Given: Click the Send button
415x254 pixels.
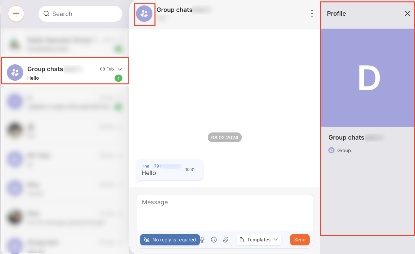Looking at the screenshot, I should [300, 240].
